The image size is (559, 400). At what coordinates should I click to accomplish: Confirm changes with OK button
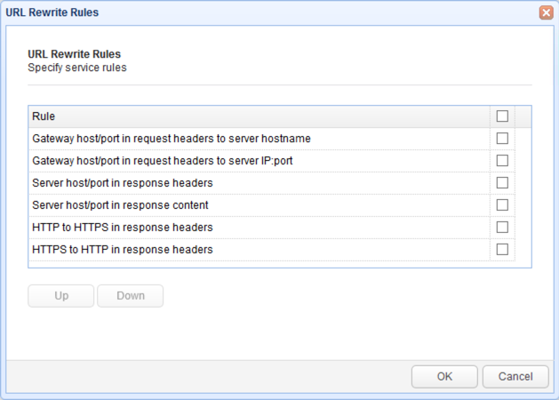click(x=444, y=377)
